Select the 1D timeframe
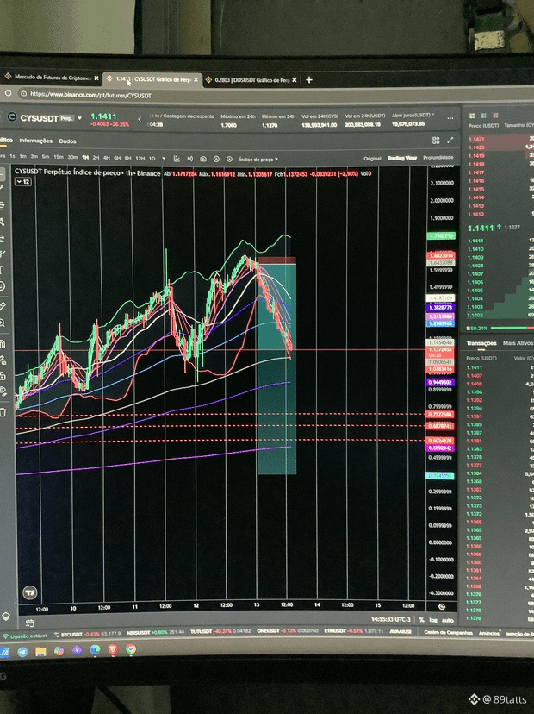Image resolution: width=534 pixels, height=714 pixels. click(152, 159)
